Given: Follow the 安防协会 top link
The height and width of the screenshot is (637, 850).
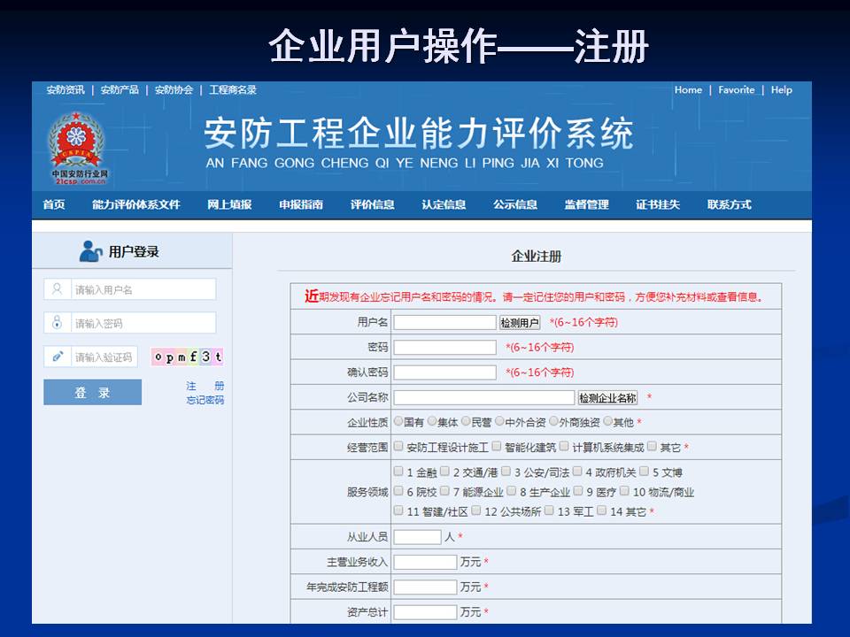Looking at the screenshot, I should pos(174,90).
